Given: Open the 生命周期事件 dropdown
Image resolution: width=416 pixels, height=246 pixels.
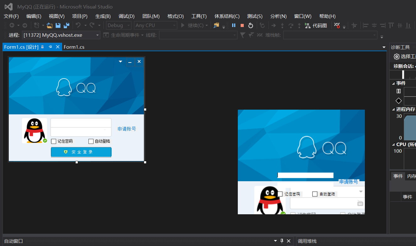Looking at the screenshot, I should pyautogui.click(x=124, y=35).
